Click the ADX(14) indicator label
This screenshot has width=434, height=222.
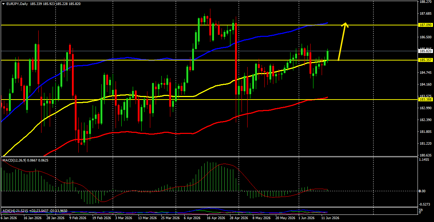tap(9, 210)
